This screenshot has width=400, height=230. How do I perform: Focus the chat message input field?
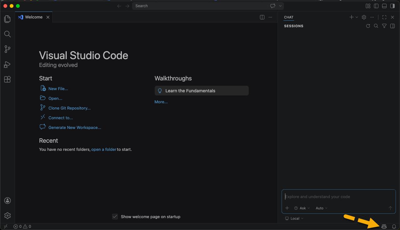point(338,197)
